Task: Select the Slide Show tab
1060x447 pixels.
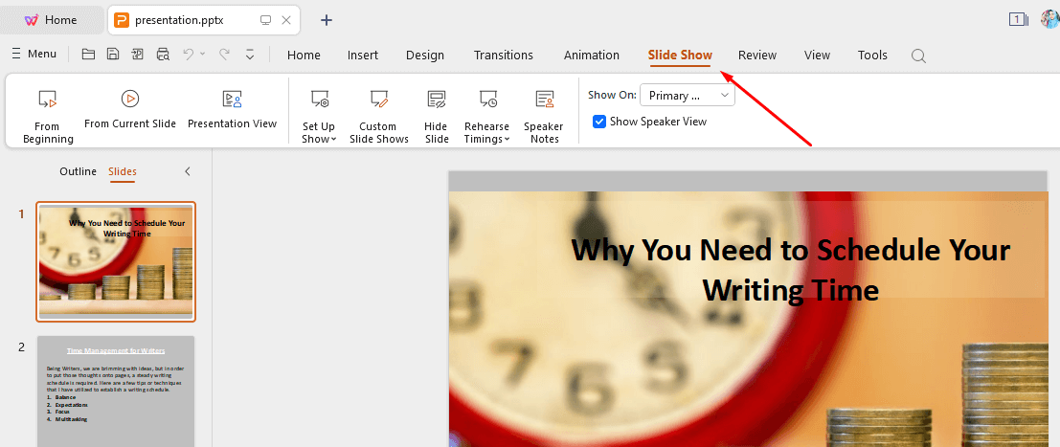Action: click(x=680, y=56)
